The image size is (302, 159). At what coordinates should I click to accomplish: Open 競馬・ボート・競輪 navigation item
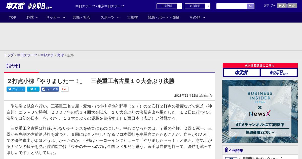(x=164, y=17)
